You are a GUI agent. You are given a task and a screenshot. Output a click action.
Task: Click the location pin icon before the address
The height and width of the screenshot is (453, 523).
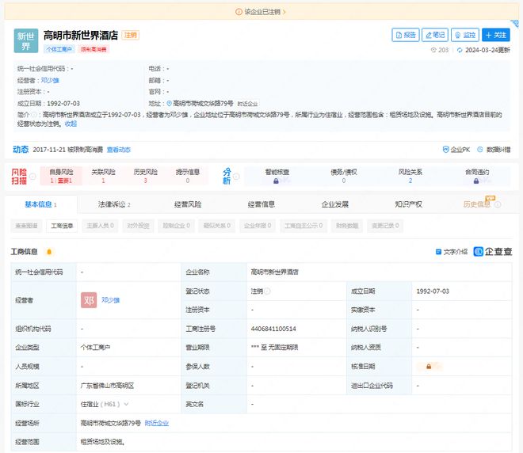[169, 103]
